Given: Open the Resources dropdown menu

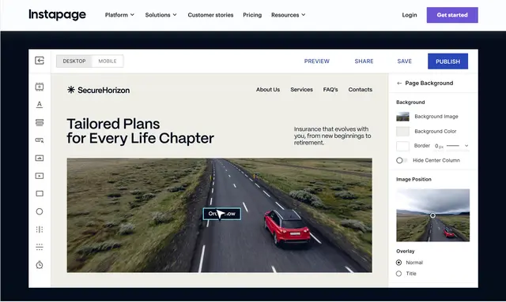Looking at the screenshot, I should click(288, 15).
